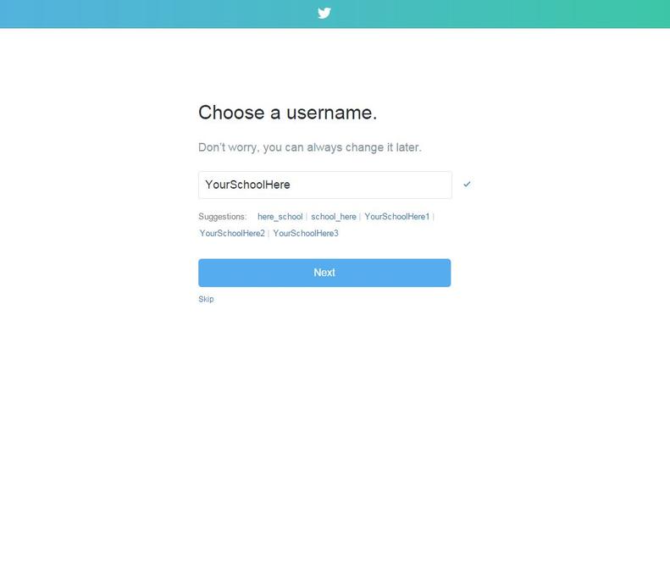Focus the username input field
The image size is (670, 569).
tap(325, 185)
